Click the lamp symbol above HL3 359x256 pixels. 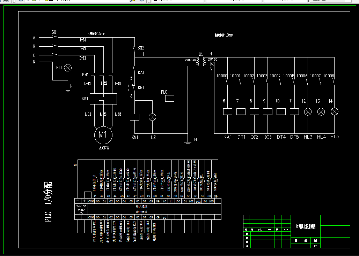click(308, 112)
